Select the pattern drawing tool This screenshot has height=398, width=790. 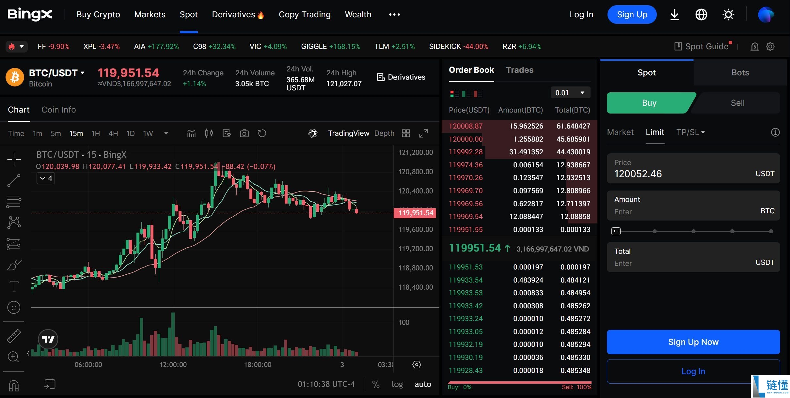14,222
